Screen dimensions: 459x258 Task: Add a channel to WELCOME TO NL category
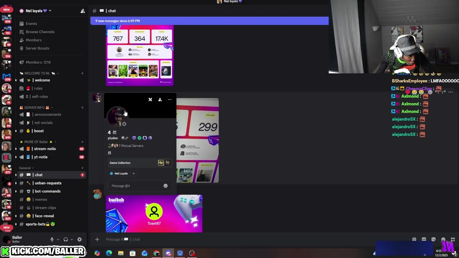click(x=82, y=73)
